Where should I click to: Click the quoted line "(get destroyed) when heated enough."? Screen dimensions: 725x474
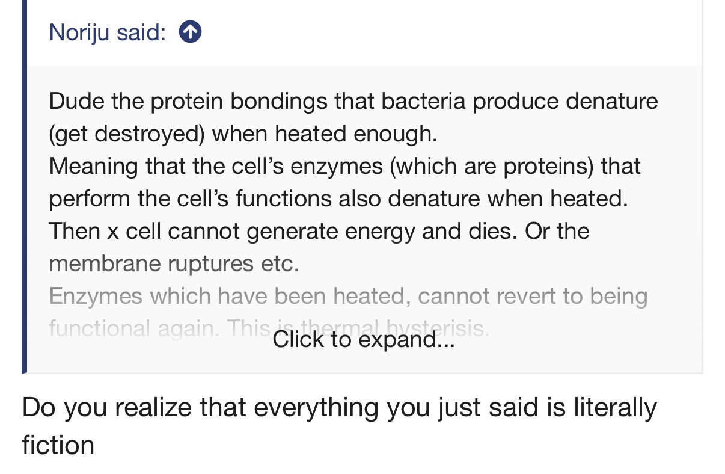tap(243, 134)
